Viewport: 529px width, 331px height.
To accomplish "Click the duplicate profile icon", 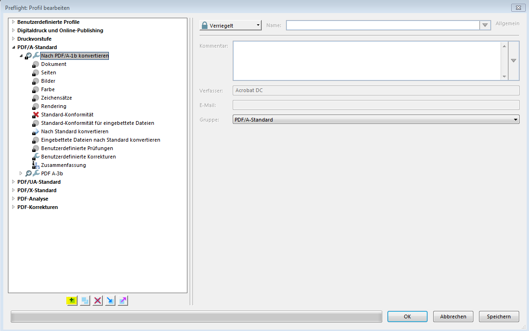I will click(85, 300).
